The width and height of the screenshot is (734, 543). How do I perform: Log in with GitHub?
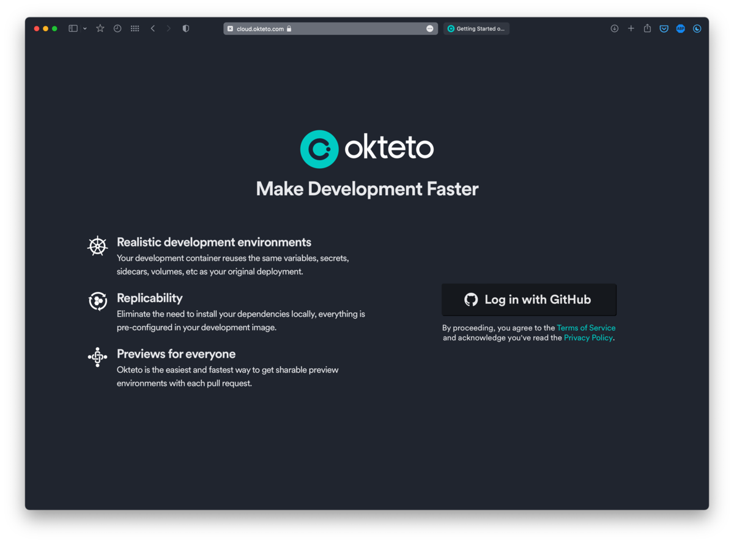click(529, 300)
